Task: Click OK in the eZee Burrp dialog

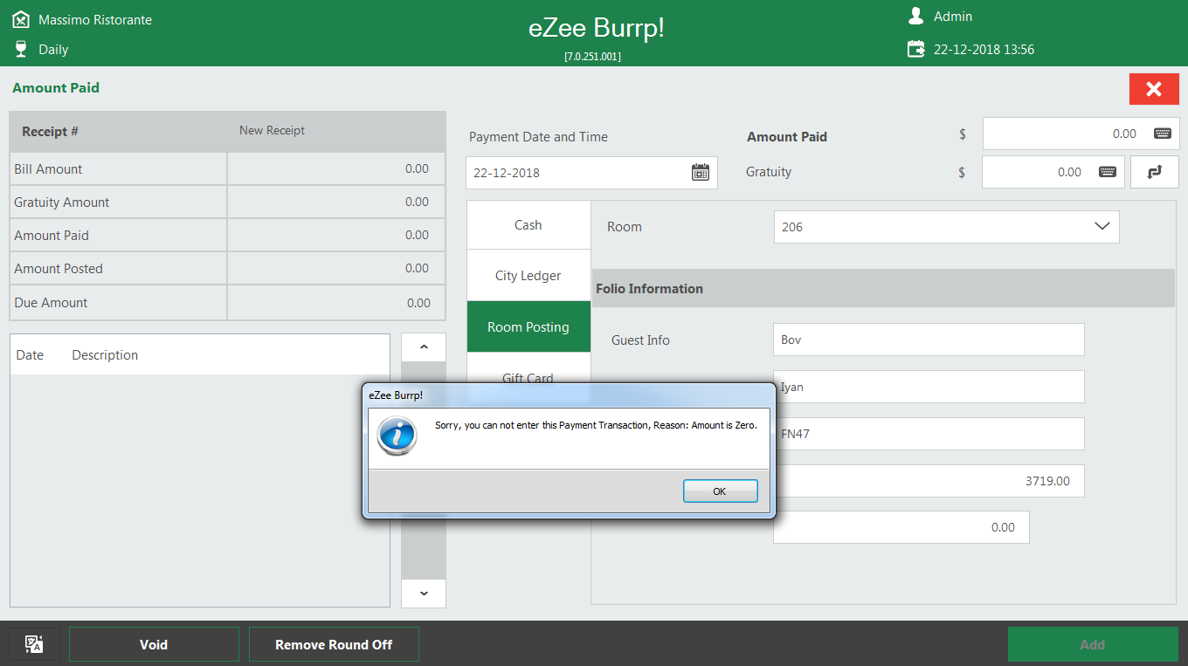Action: (x=720, y=491)
